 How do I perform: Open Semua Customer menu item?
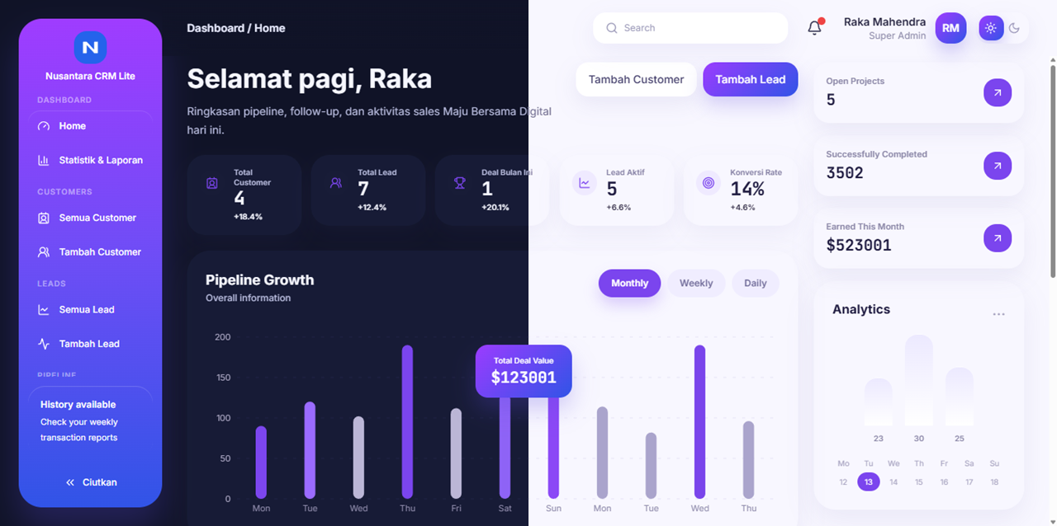[x=90, y=218]
